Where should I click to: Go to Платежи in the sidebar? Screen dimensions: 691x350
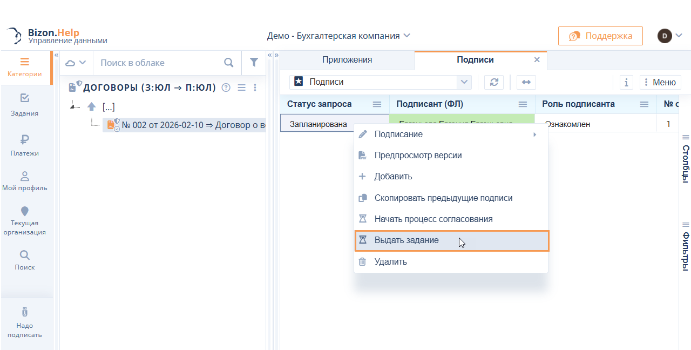[x=24, y=145]
